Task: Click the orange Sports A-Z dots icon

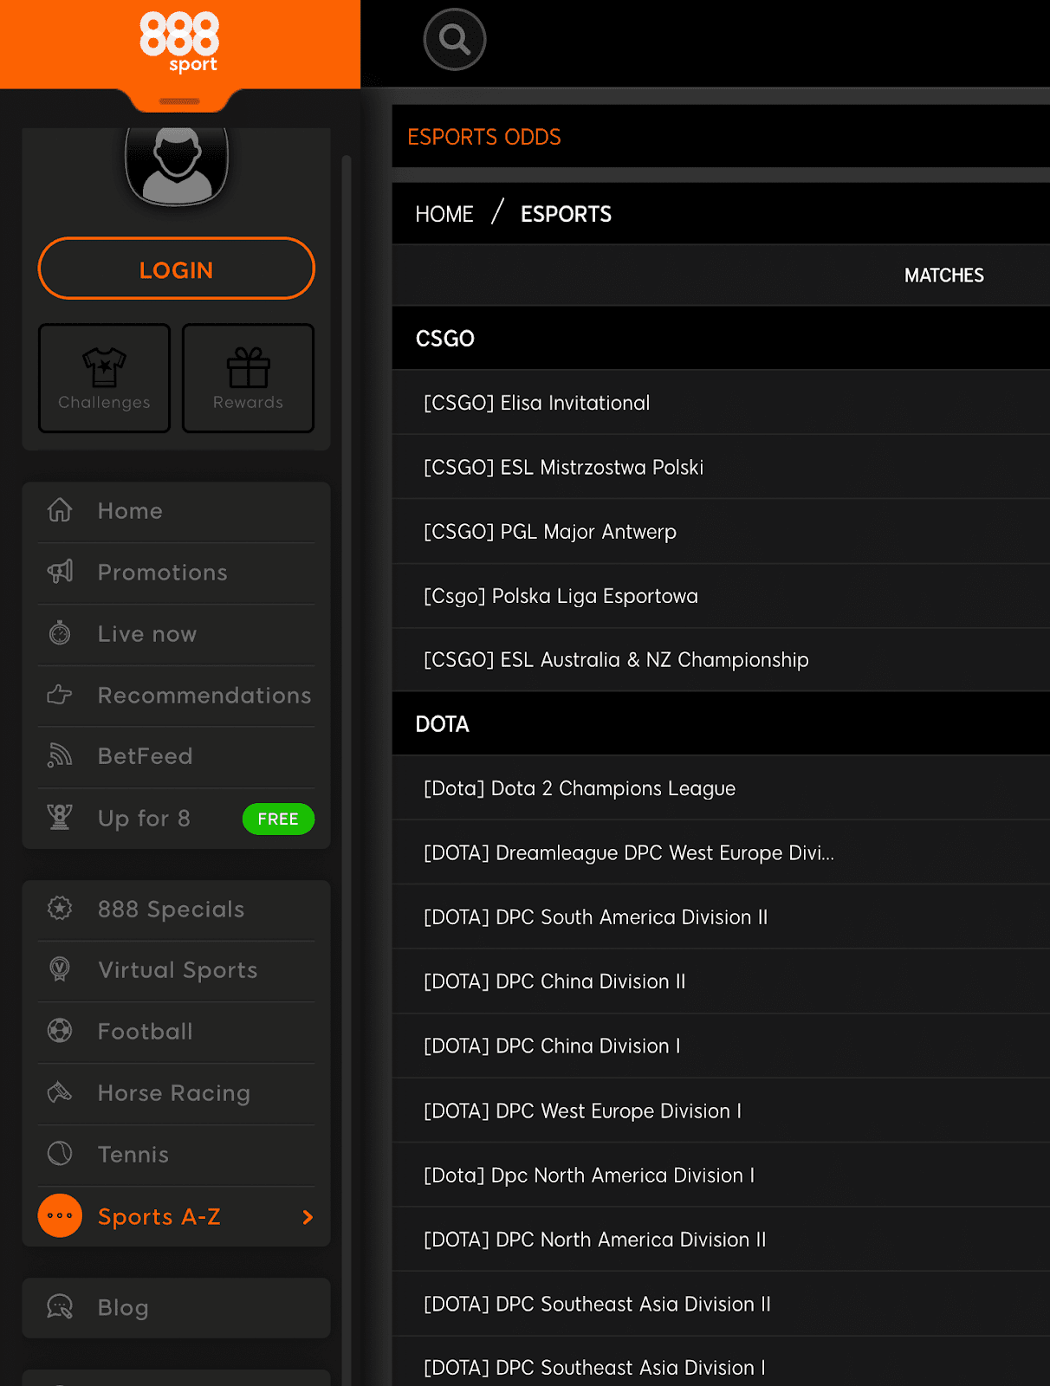Action: pyautogui.click(x=60, y=1215)
